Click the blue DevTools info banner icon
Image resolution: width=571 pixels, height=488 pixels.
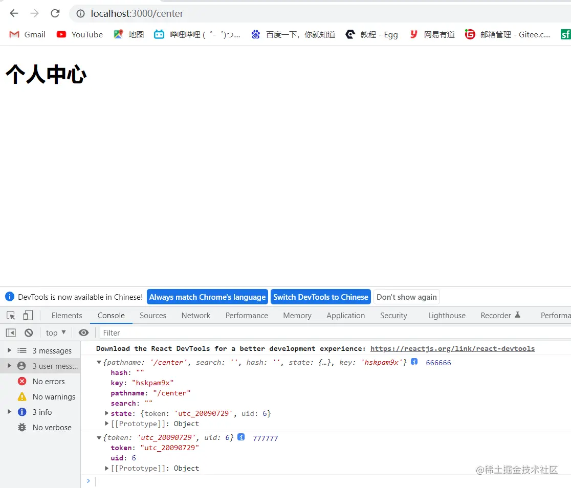coord(10,297)
